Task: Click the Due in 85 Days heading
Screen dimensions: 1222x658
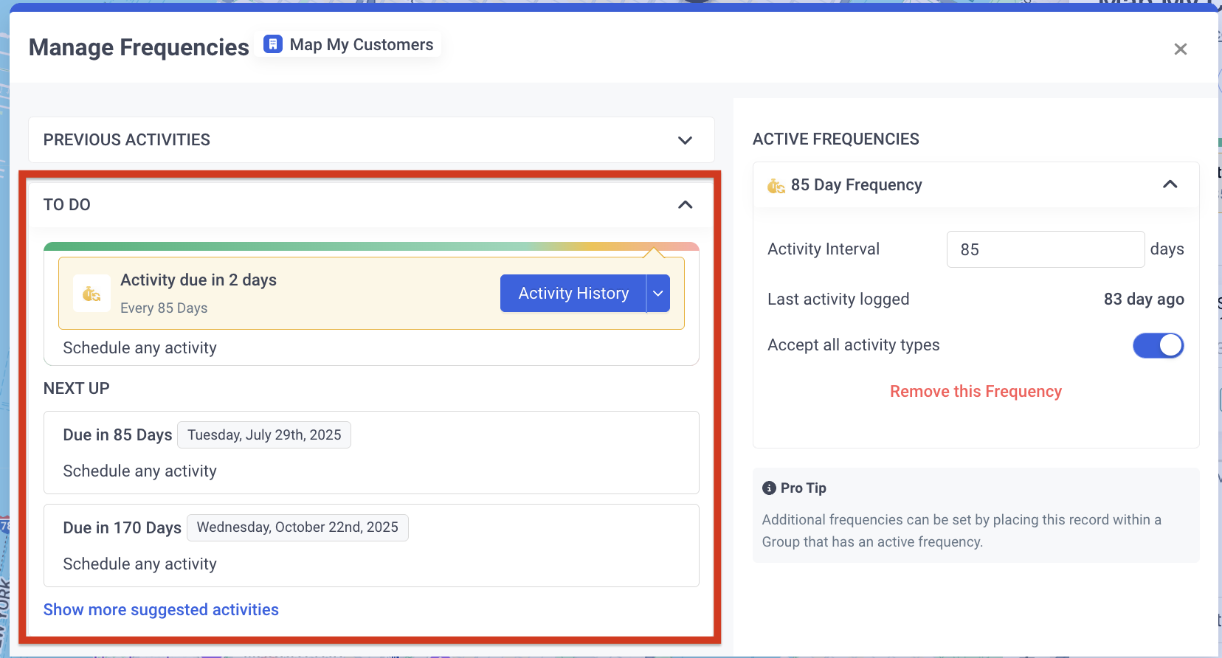Action: pos(117,435)
